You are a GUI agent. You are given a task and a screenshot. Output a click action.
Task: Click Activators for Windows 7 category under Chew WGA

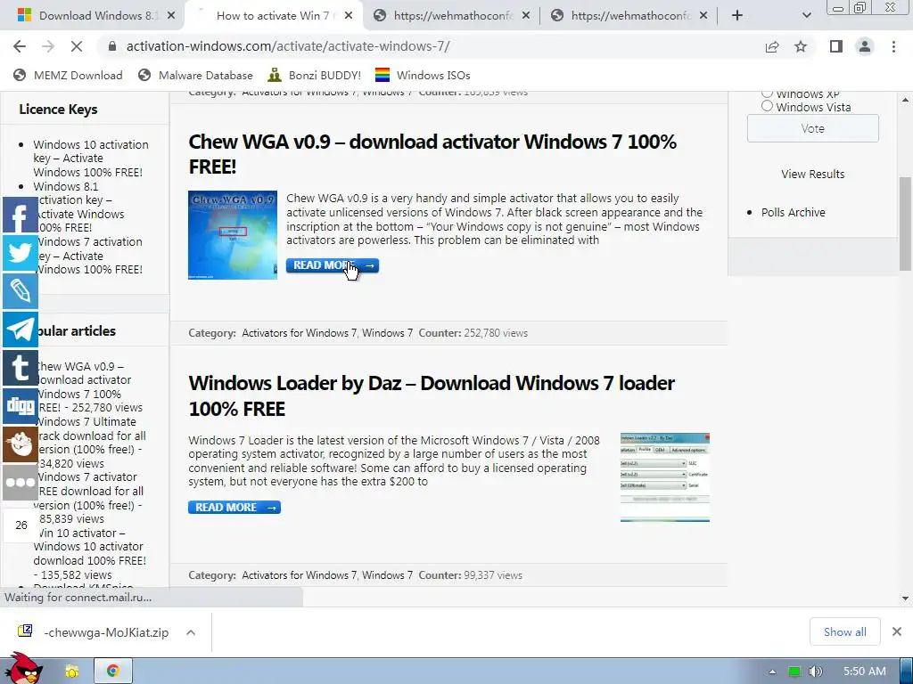(x=300, y=333)
